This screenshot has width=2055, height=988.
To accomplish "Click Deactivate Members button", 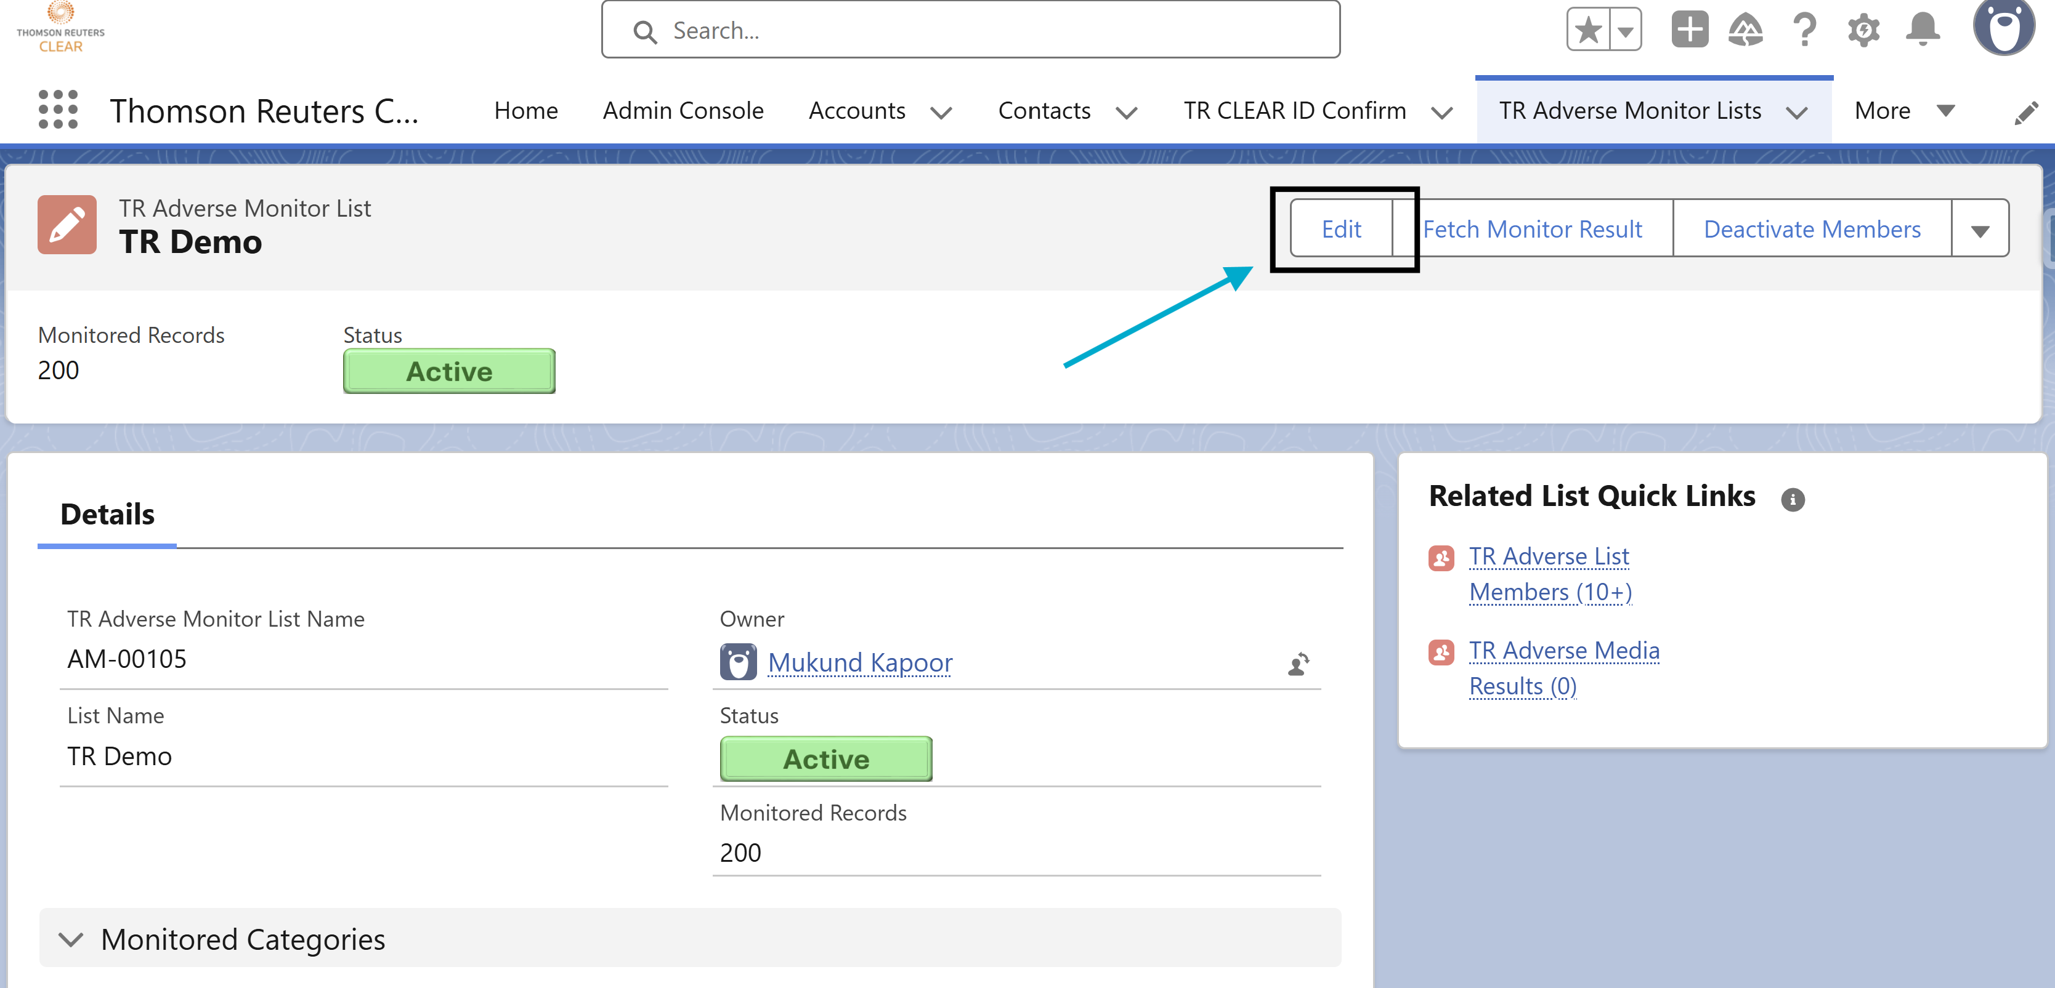I will click(1812, 229).
